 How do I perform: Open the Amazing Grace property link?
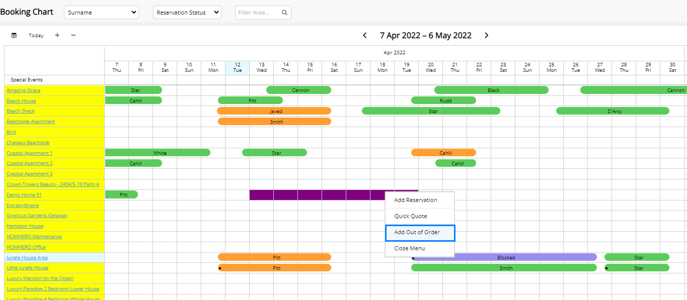tap(23, 90)
